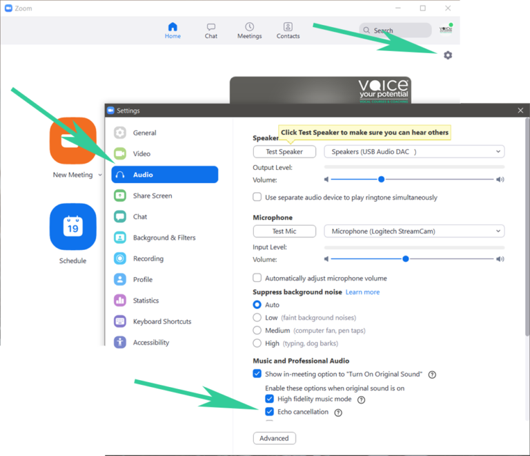Viewport: 530px width, 456px height.
Task: Open the profile avatar menu
Action: pos(446,30)
